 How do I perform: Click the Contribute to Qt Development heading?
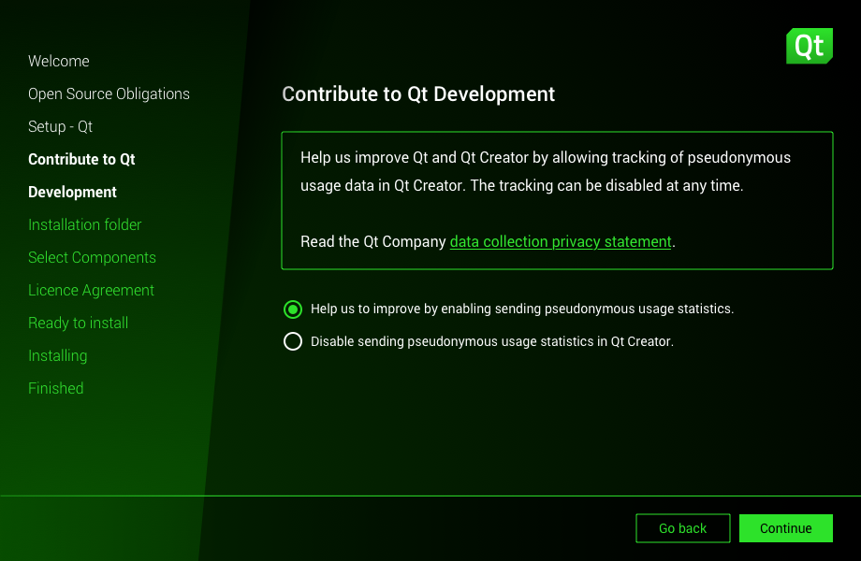(418, 94)
